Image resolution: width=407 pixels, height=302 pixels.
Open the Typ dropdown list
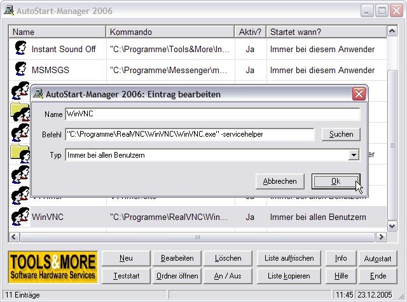354,155
